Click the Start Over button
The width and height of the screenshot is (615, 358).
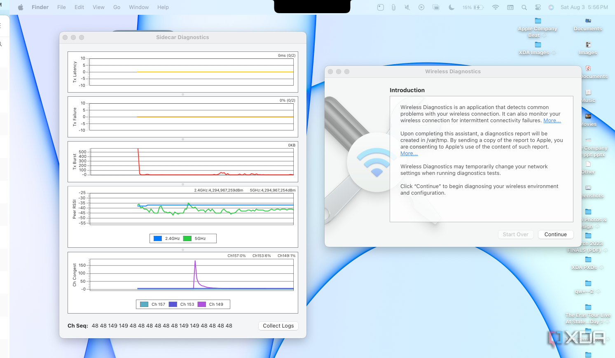(x=515, y=235)
